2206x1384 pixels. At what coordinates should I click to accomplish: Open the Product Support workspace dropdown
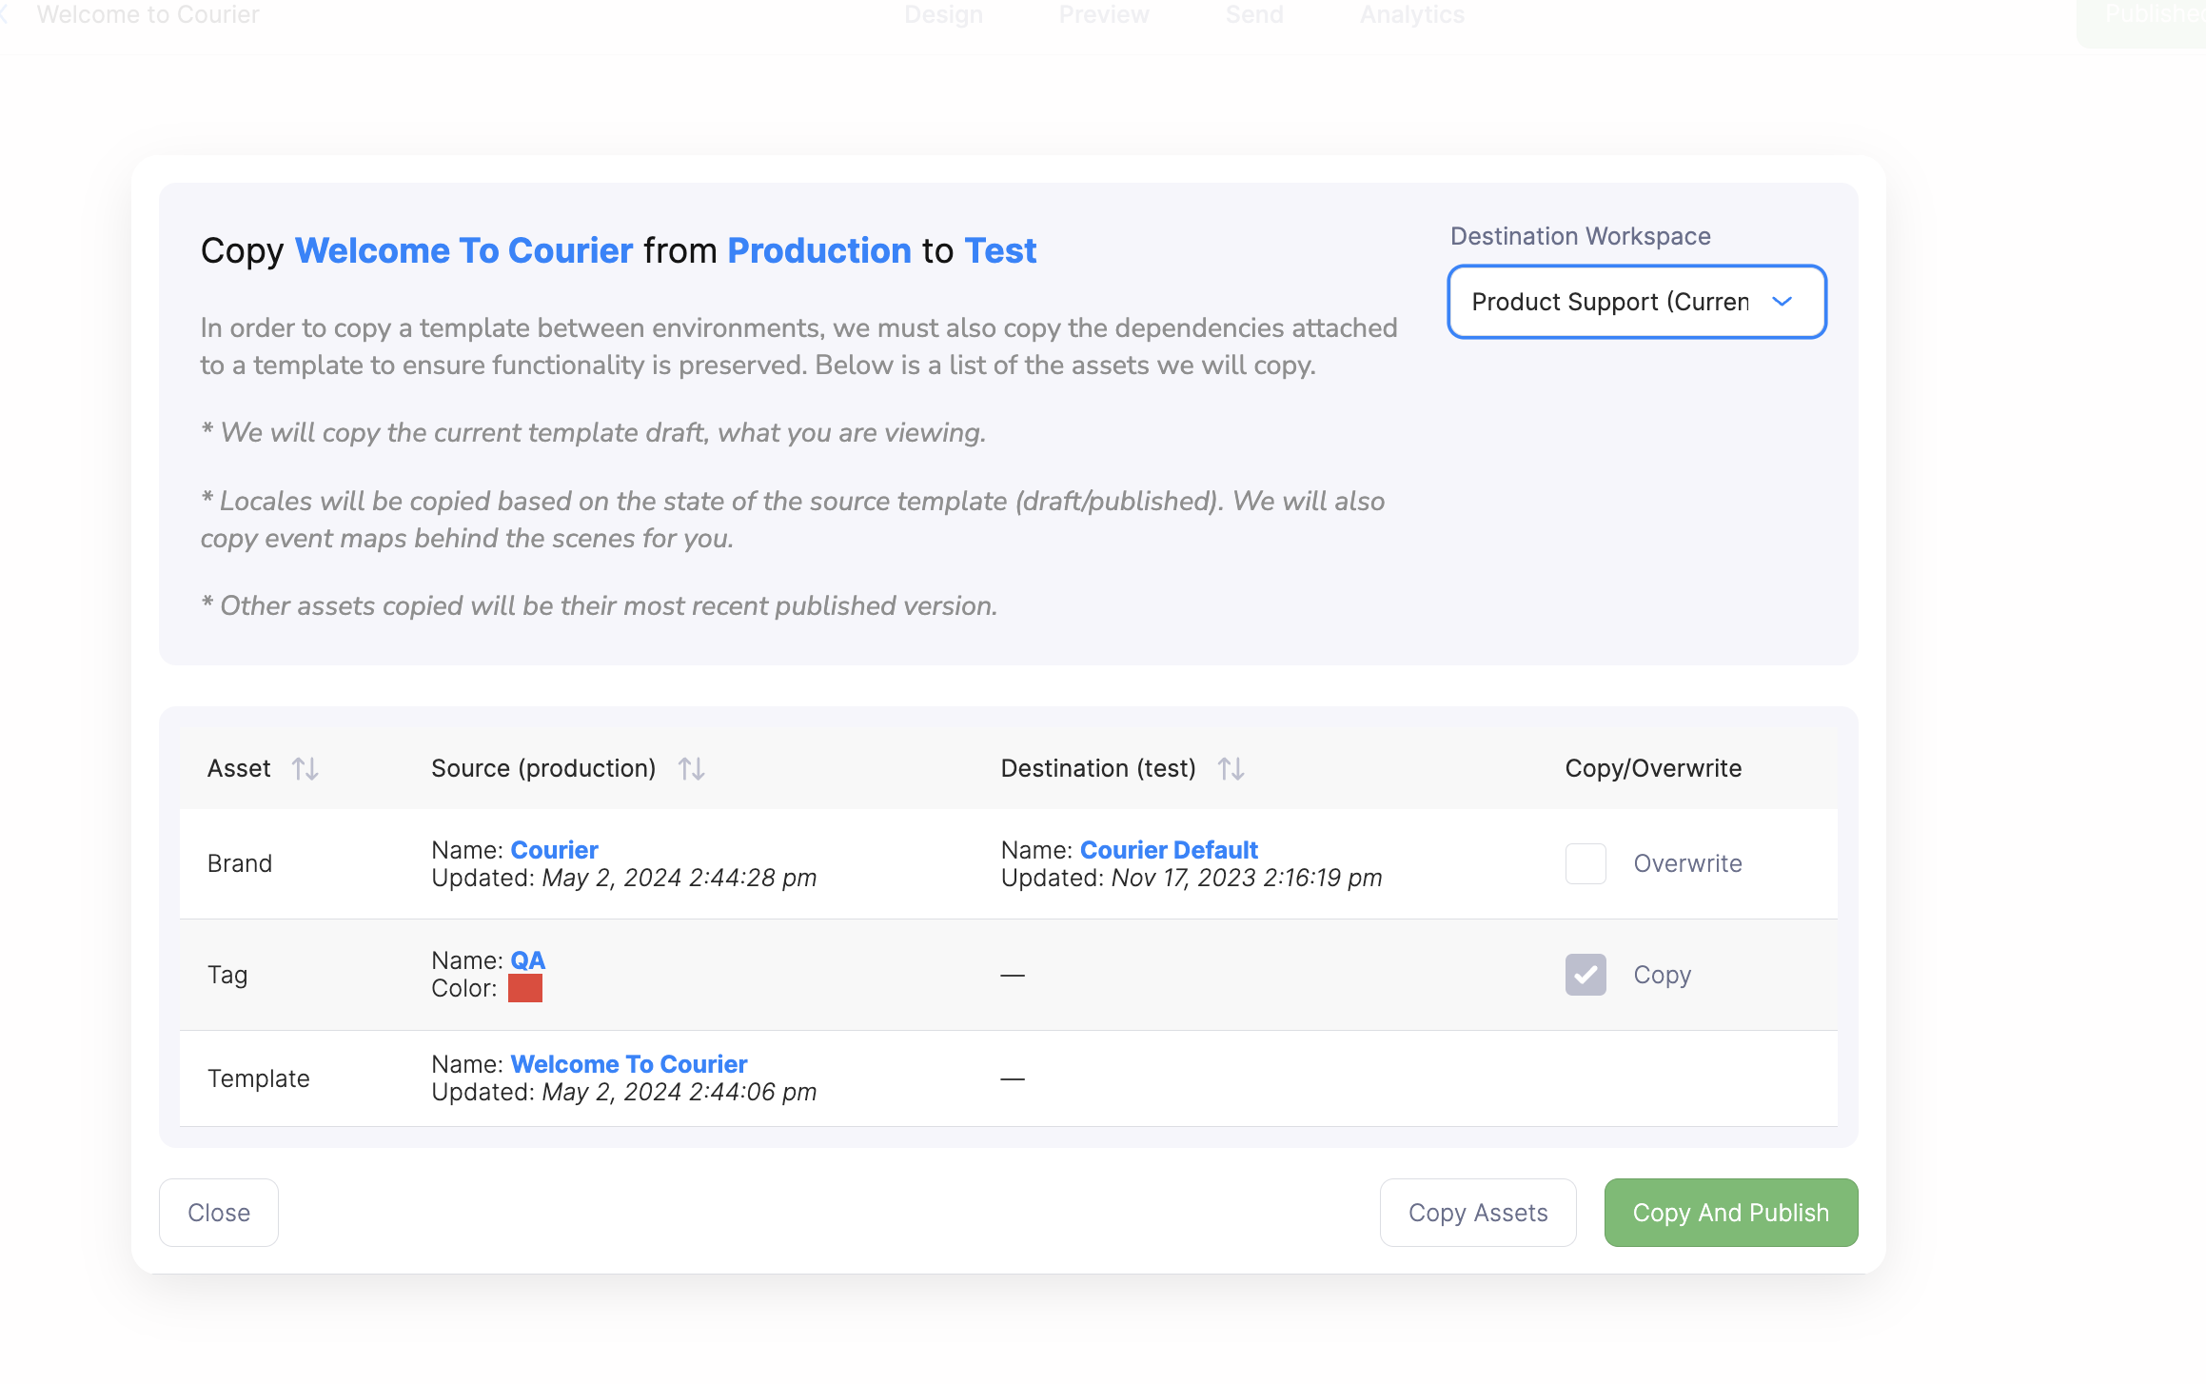pos(1636,302)
